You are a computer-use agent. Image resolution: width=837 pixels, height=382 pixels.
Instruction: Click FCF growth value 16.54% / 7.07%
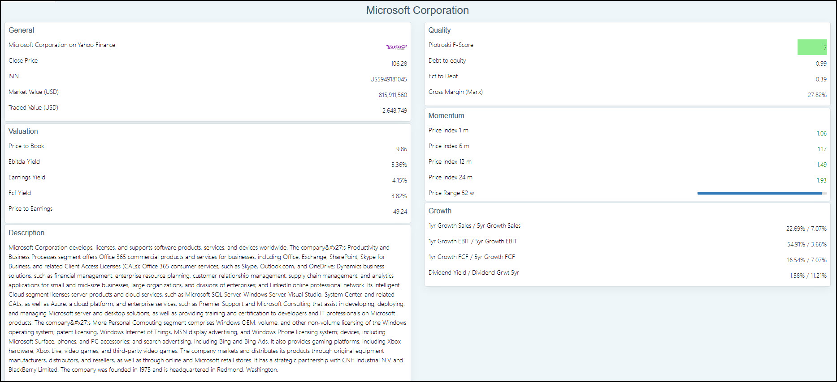(807, 260)
